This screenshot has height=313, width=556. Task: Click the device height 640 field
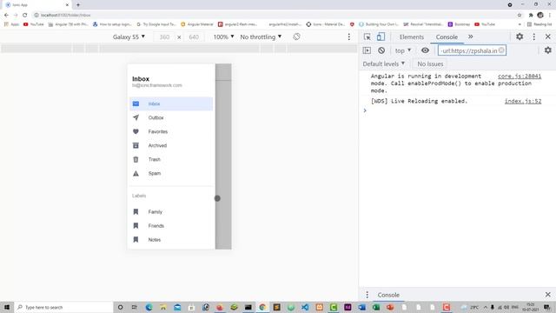(194, 37)
